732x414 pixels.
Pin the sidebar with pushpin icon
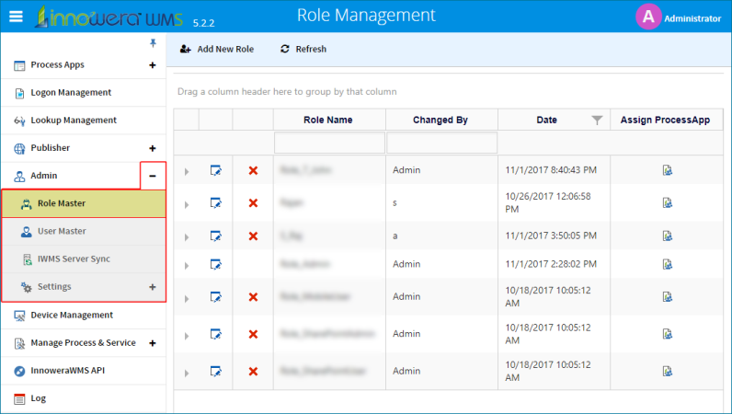pyautogui.click(x=153, y=43)
